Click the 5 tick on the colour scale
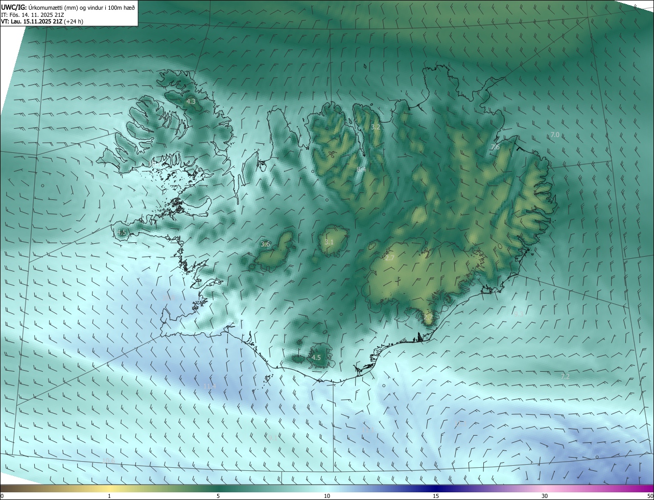Image resolution: width=654 pixels, height=500 pixels. pos(218,496)
